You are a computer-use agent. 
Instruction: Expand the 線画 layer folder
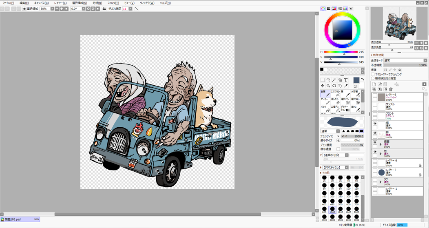click(380, 144)
